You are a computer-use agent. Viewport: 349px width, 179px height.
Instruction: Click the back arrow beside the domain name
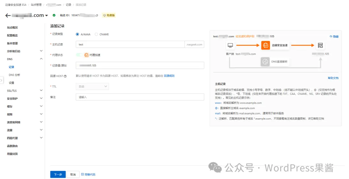pyautogui.click(x=8, y=15)
